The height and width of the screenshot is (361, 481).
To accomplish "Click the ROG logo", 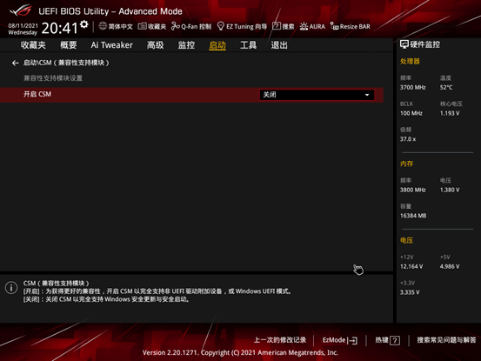I will click(x=20, y=10).
